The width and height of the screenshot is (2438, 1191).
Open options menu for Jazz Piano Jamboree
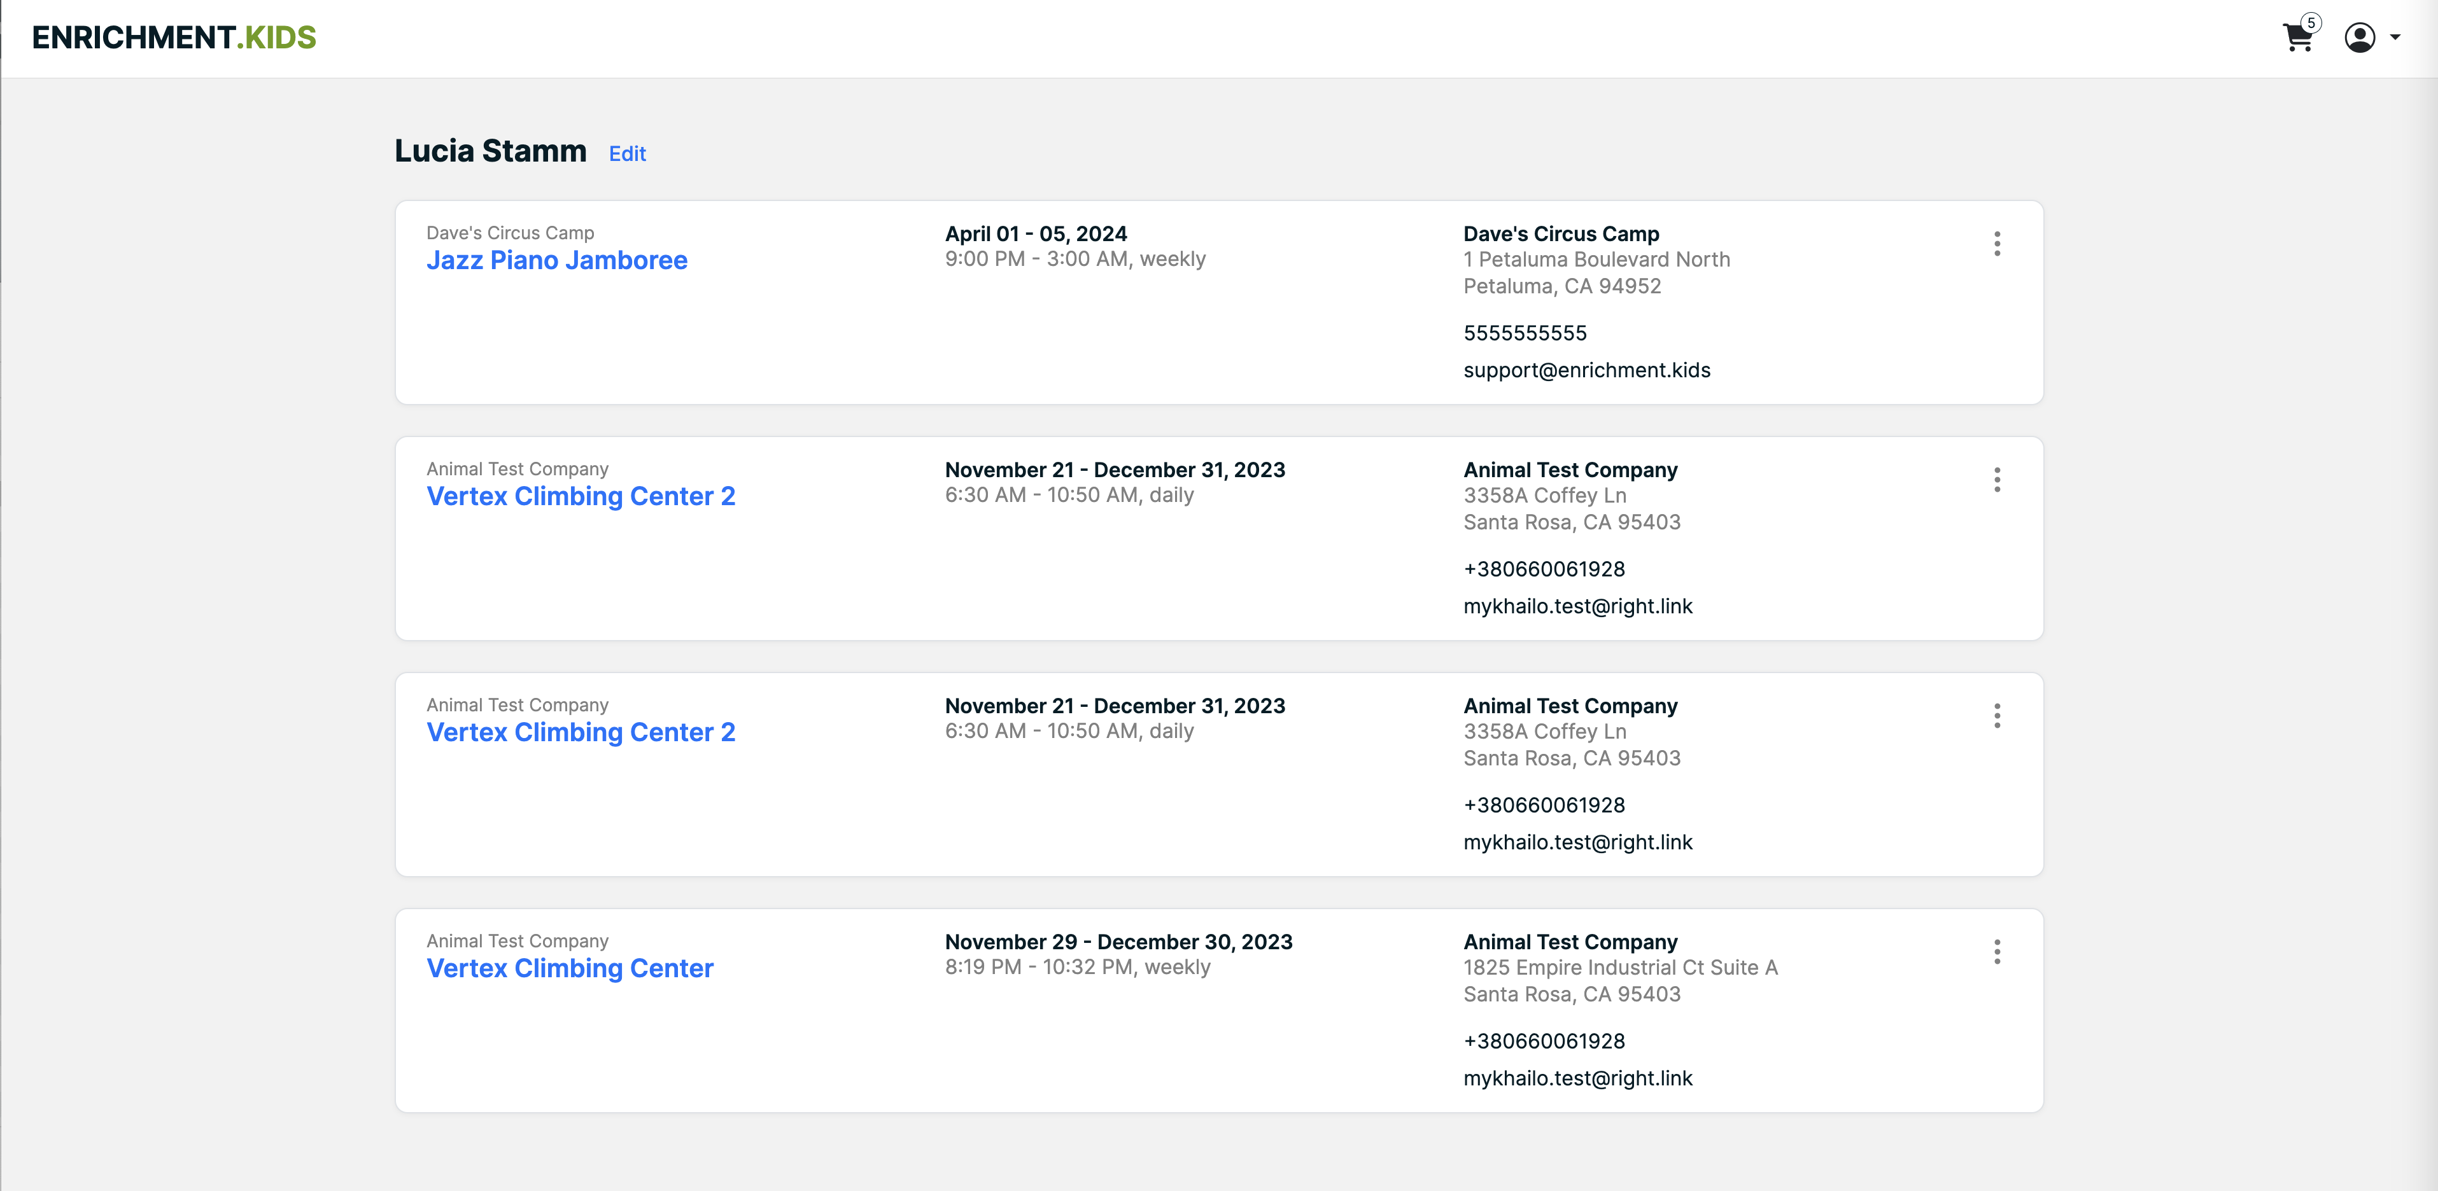(x=1997, y=244)
